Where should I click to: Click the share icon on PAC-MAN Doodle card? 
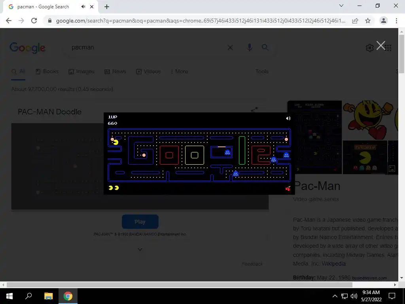[x=254, y=110]
